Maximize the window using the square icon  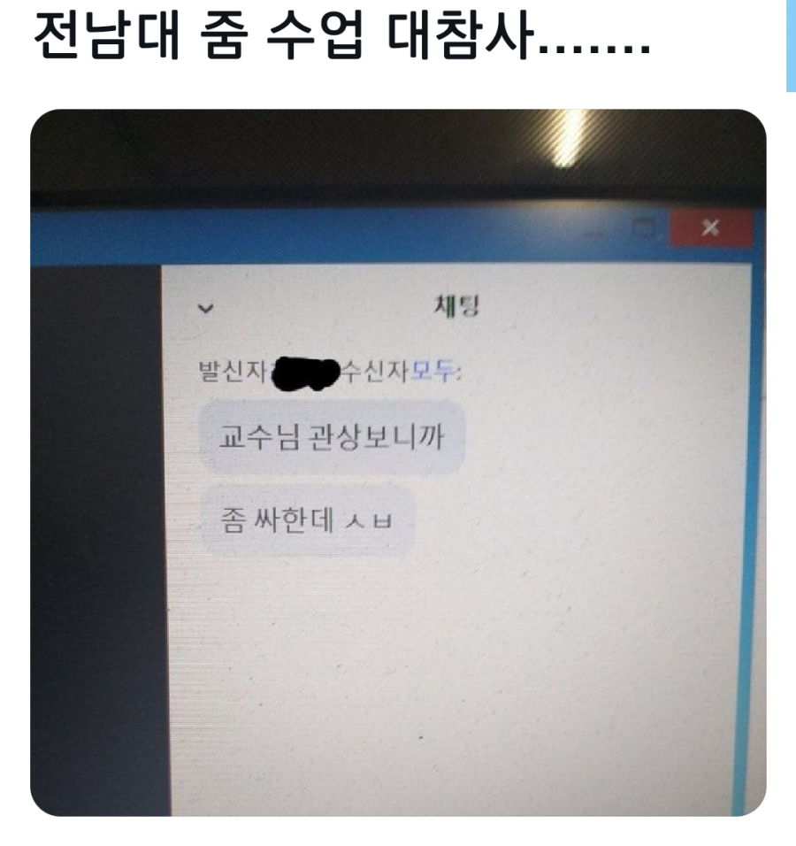click(643, 228)
